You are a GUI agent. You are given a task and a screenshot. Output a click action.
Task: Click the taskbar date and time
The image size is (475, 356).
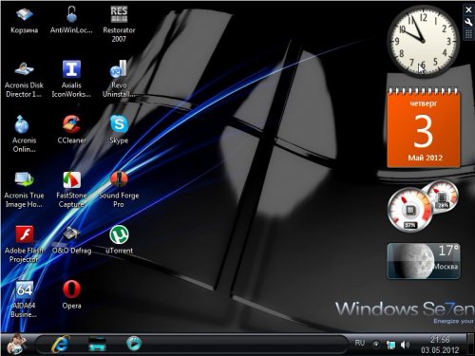pos(440,345)
